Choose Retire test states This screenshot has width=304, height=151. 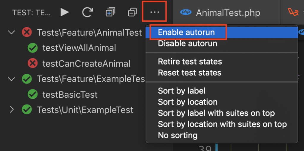tap(190, 62)
